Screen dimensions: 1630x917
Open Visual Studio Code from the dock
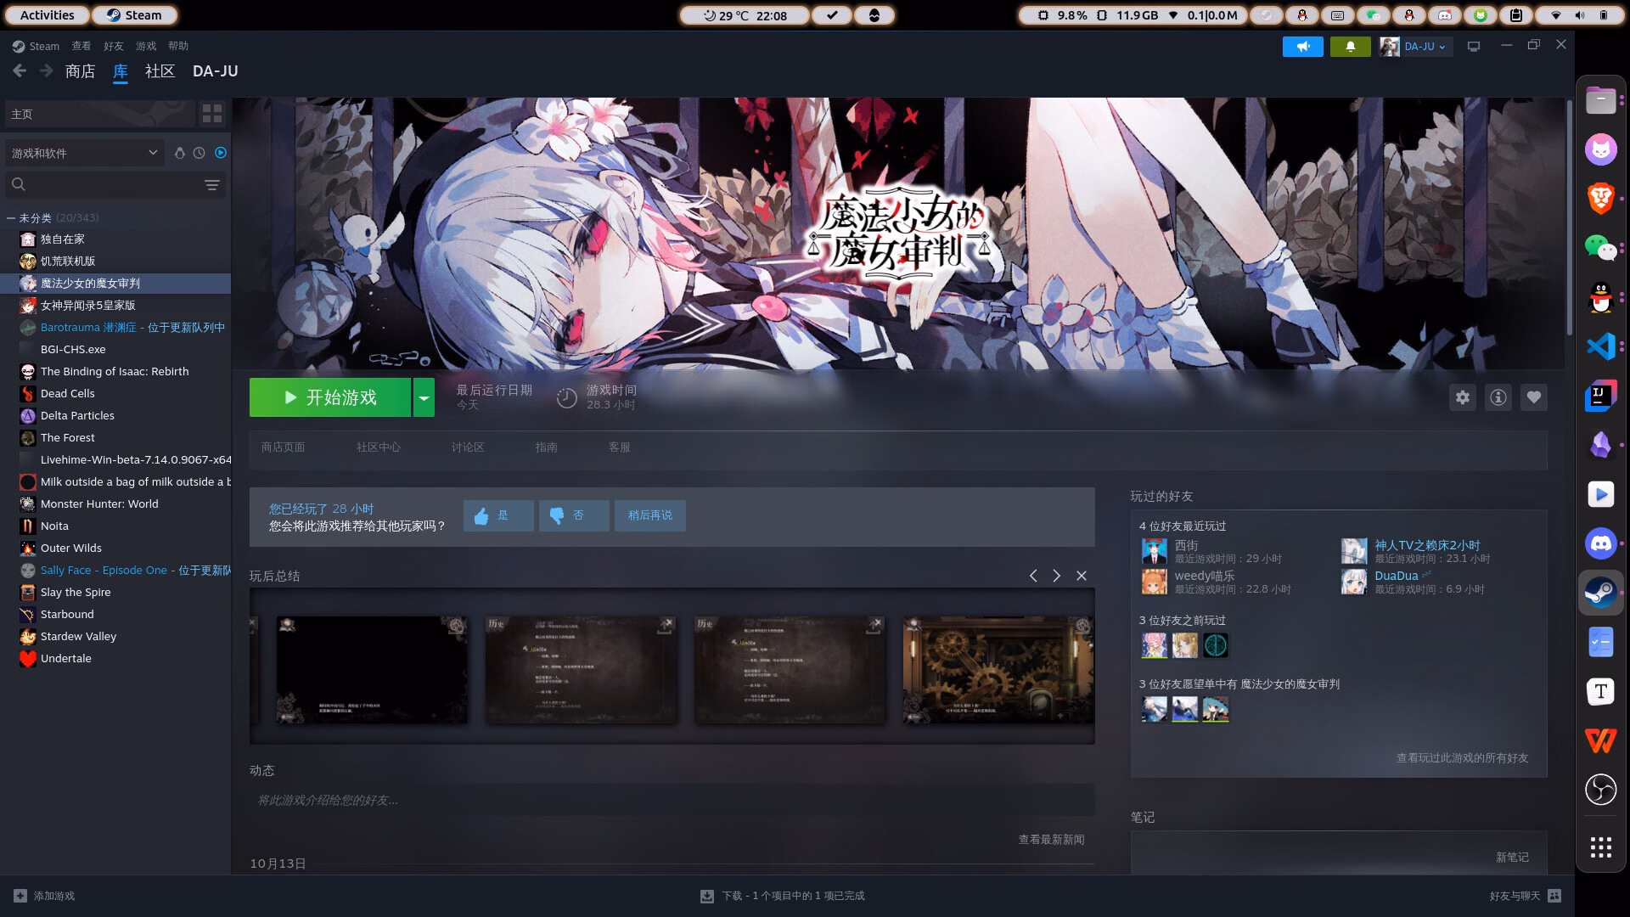[1601, 346]
